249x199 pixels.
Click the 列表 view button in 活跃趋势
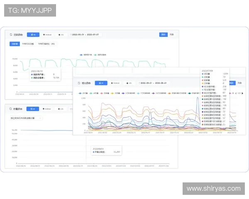click(172, 35)
